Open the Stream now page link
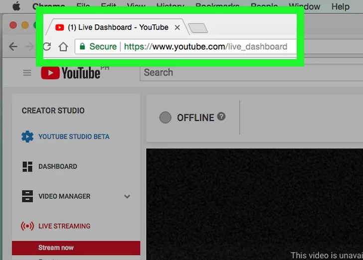This screenshot has height=260, width=363. coord(56,248)
